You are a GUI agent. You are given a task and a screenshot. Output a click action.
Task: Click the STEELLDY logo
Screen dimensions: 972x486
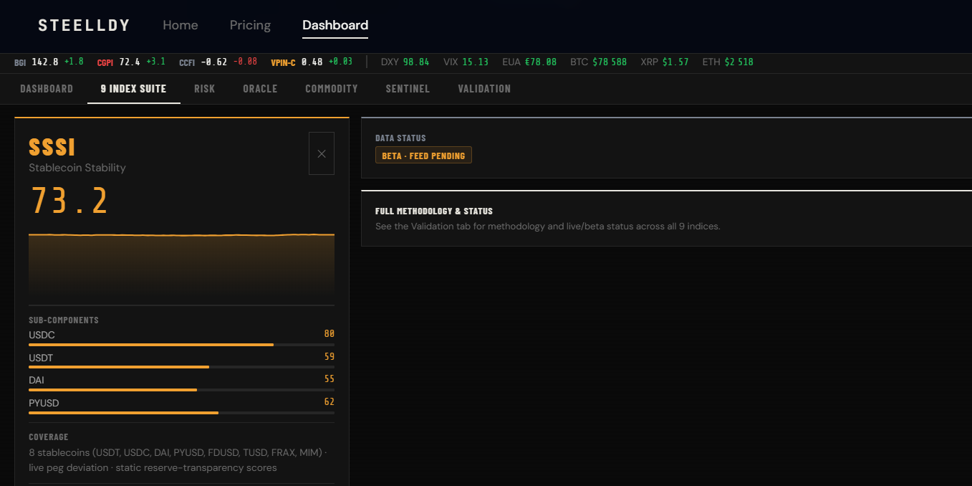84,25
